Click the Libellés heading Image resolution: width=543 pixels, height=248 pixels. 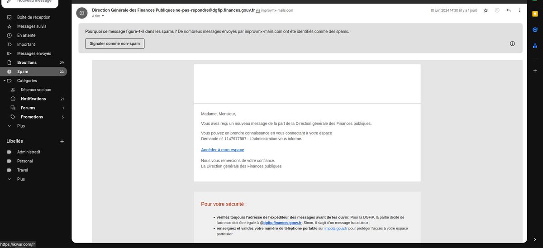click(15, 141)
